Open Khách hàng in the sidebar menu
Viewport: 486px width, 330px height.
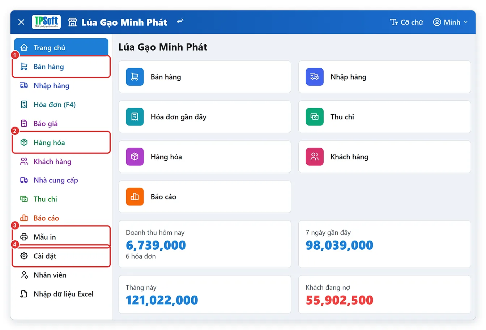61,161
